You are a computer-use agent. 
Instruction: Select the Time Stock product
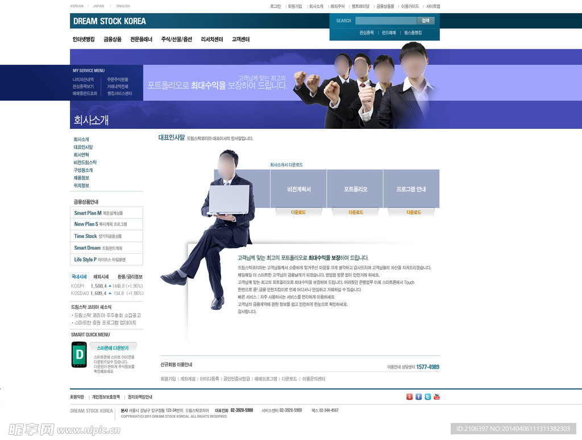[106, 236]
